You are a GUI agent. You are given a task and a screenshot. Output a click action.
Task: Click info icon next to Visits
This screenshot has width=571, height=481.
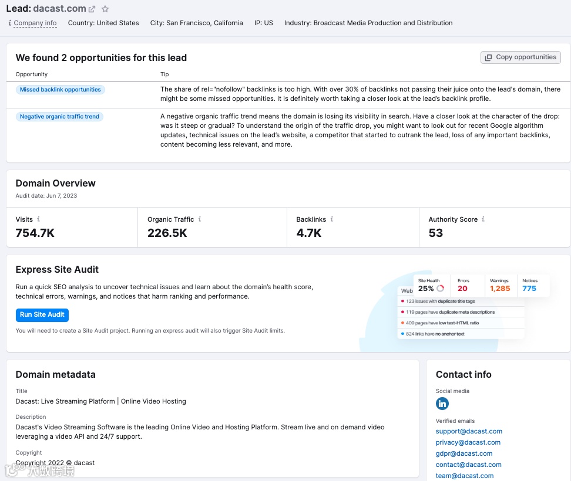pyautogui.click(x=39, y=219)
